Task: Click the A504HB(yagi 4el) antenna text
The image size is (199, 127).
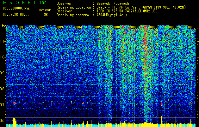Action: [112, 15]
